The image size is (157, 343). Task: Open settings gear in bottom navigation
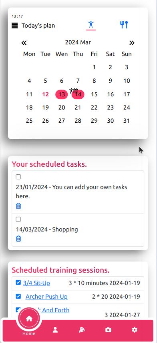135,330
